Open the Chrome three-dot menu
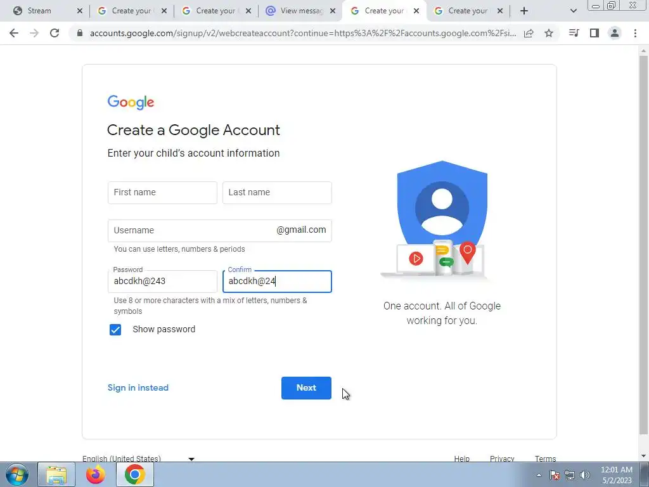 coord(635,33)
